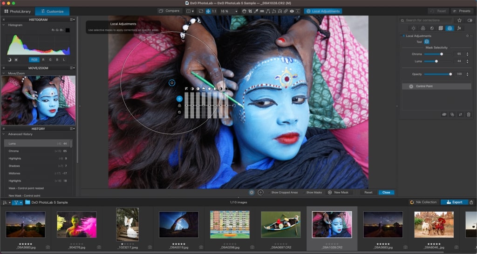Show highlight clipping sun icon in histogram
The image size is (477, 254).
click(16, 60)
